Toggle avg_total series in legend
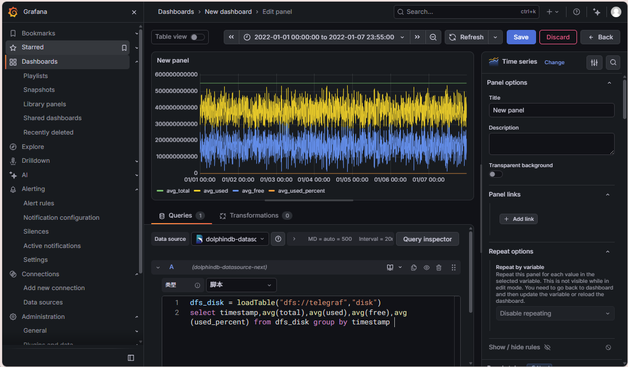The image size is (628, 367). [x=178, y=191]
